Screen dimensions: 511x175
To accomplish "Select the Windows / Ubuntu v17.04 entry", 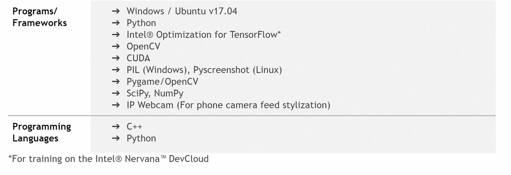I will (x=182, y=11).
